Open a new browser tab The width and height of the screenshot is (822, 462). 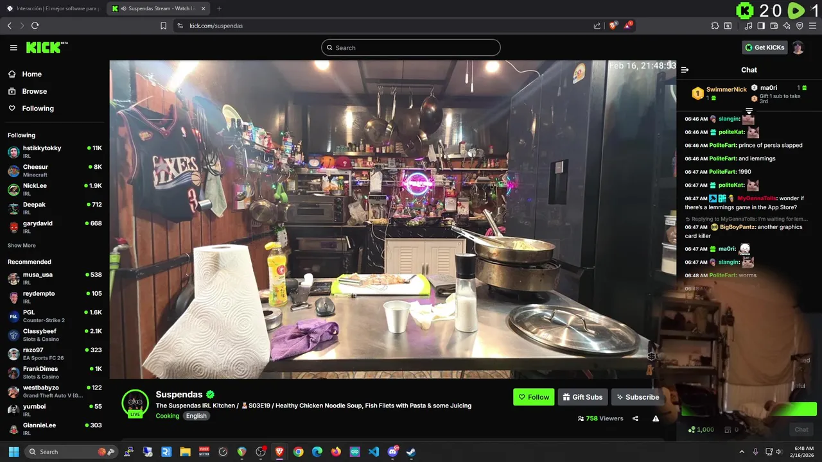tap(219, 8)
